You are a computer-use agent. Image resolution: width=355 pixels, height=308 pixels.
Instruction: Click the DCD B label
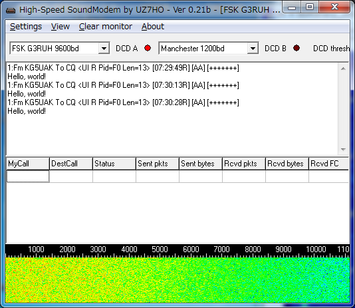pos(275,49)
